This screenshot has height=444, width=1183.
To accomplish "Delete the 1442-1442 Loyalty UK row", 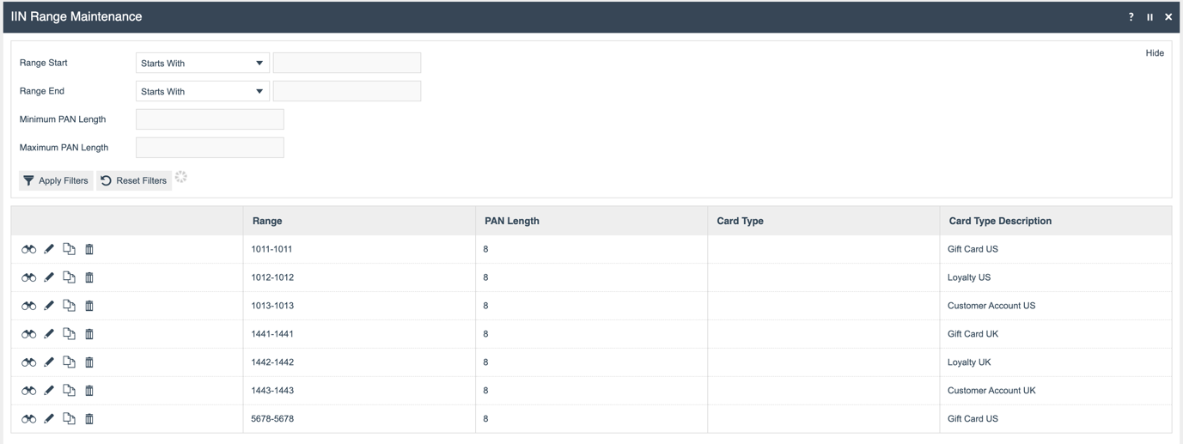I will (x=89, y=362).
